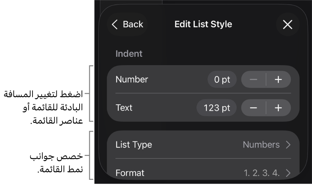
Task: Decrease the Number indent with minus
Action: (254, 80)
